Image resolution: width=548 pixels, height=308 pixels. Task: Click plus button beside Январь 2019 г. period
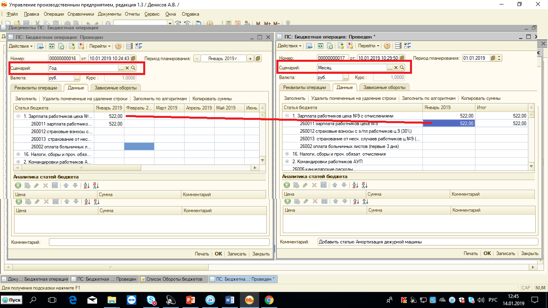[250, 58]
